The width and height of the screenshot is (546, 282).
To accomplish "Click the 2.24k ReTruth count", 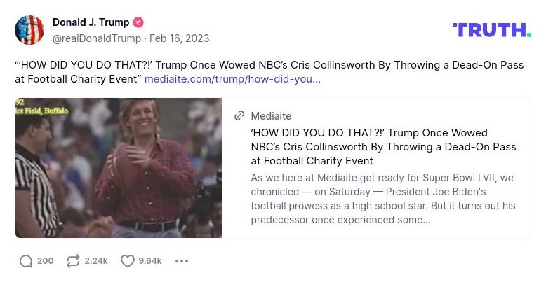I will tap(96, 261).
